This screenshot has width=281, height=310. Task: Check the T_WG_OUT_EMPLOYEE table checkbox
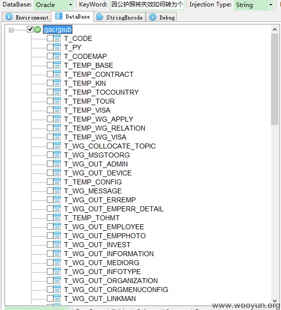(50, 227)
